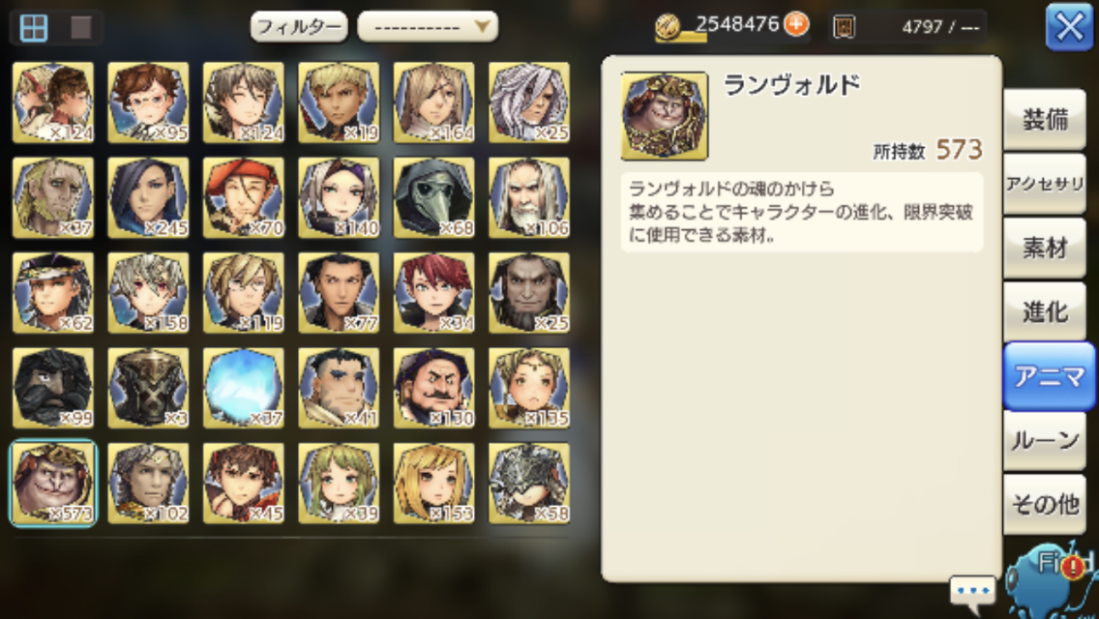
Task: Select plague doctor mask soul x68
Action: [433, 197]
